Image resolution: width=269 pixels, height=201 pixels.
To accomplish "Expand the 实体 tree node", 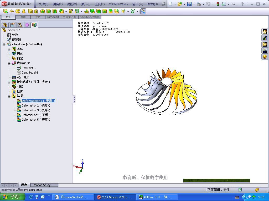I will (x=9, y=49).
